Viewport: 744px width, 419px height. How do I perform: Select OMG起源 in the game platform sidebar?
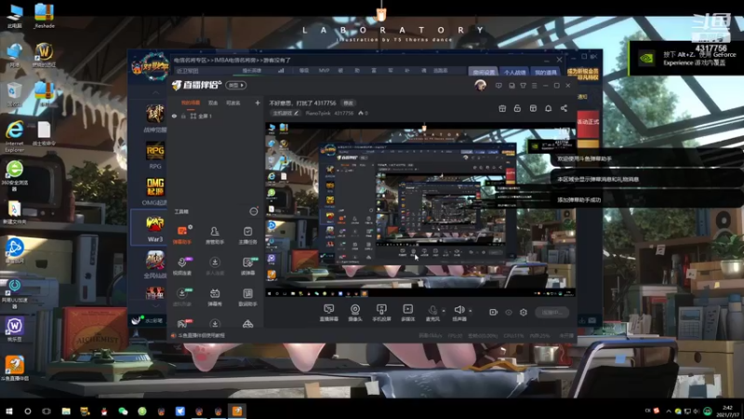155,192
